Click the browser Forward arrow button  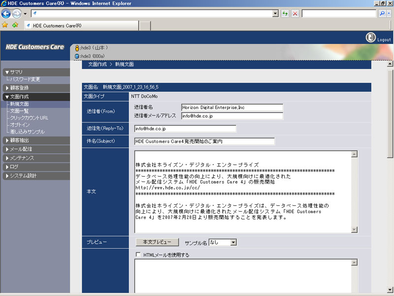pos(17,13)
